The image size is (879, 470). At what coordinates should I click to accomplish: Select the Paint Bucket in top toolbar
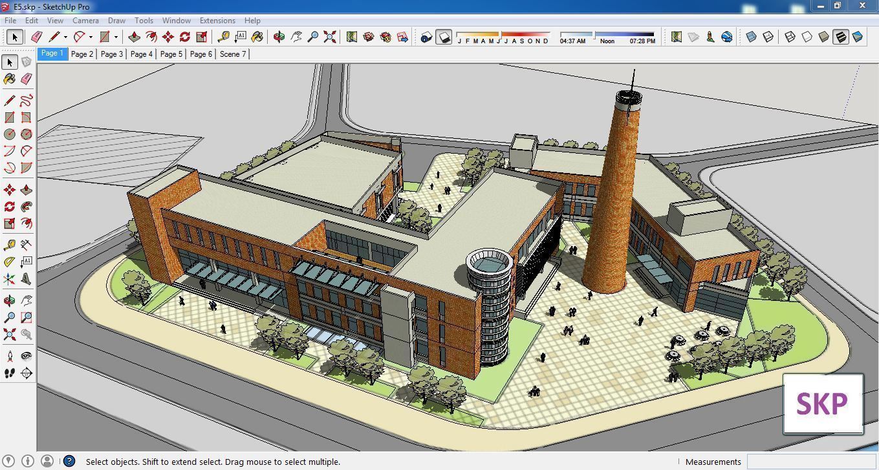(x=257, y=37)
